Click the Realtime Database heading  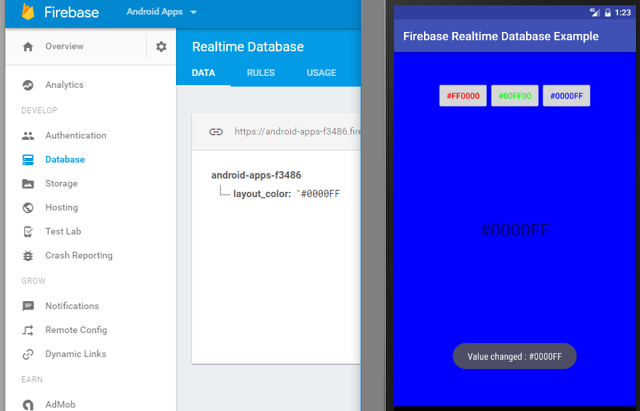pyautogui.click(x=248, y=47)
